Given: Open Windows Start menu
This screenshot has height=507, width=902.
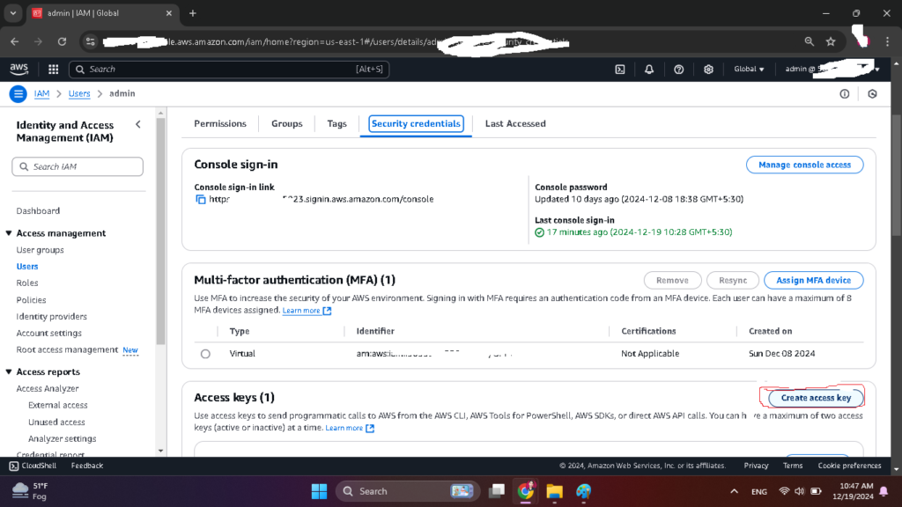Looking at the screenshot, I should point(319,491).
